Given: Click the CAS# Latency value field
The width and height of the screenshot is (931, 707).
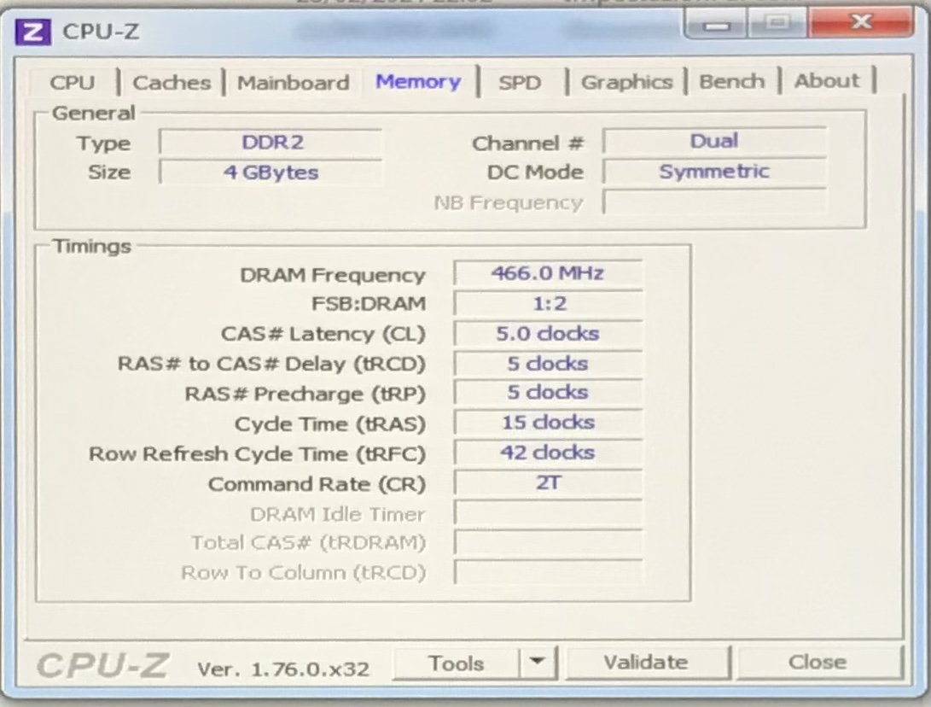Looking at the screenshot, I should [x=547, y=333].
